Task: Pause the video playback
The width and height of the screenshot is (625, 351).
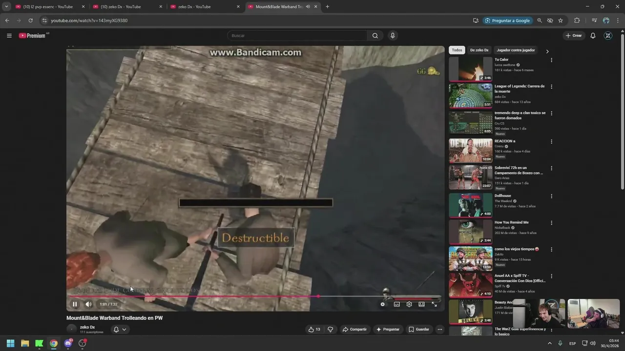Action: pos(75,304)
